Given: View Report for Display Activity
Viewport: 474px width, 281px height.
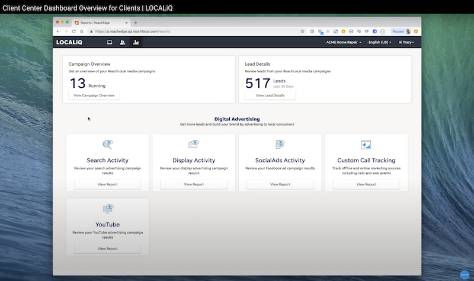Looking at the screenshot, I should tap(194, 184).
